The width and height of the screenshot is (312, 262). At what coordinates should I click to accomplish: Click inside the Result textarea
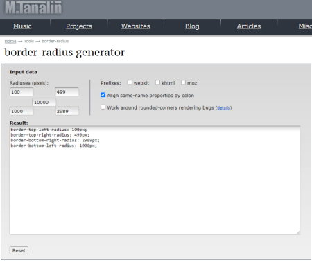[155, 180]
